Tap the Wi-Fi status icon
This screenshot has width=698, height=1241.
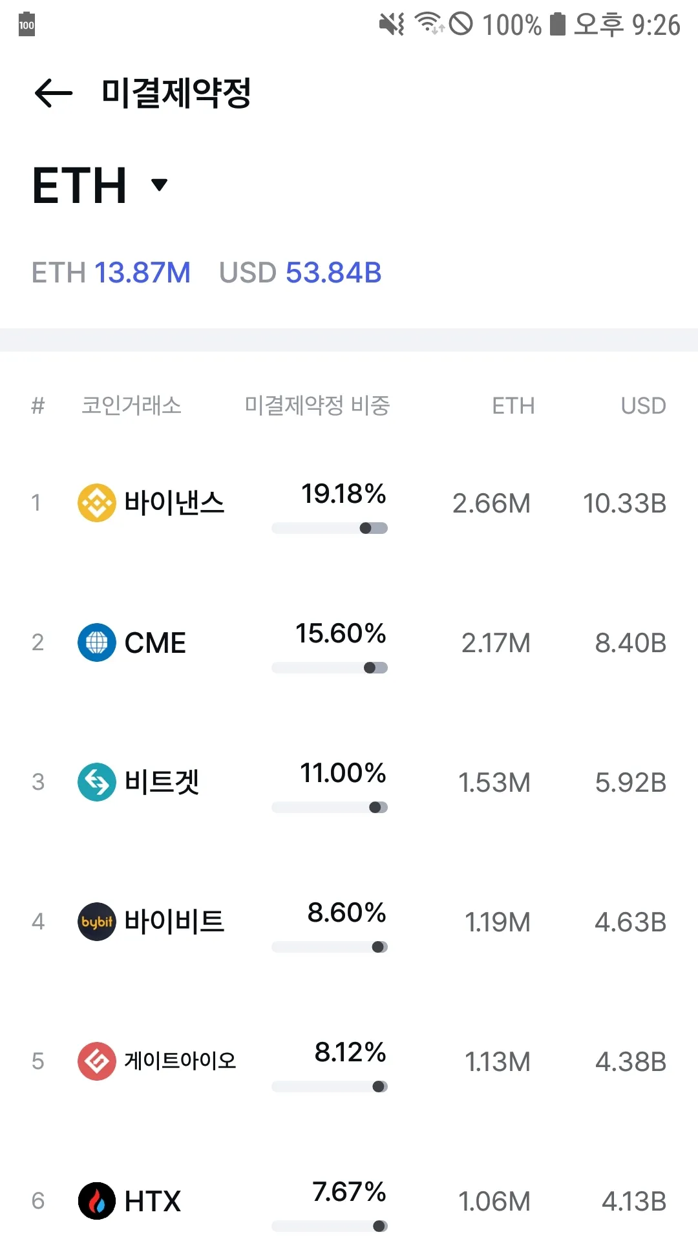point(428,24)
